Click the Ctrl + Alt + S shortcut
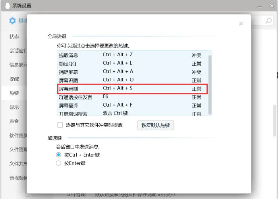 tap(118, 88)
